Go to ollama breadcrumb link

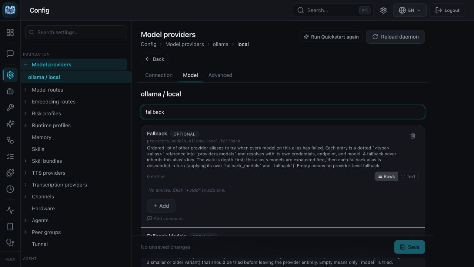220,44
